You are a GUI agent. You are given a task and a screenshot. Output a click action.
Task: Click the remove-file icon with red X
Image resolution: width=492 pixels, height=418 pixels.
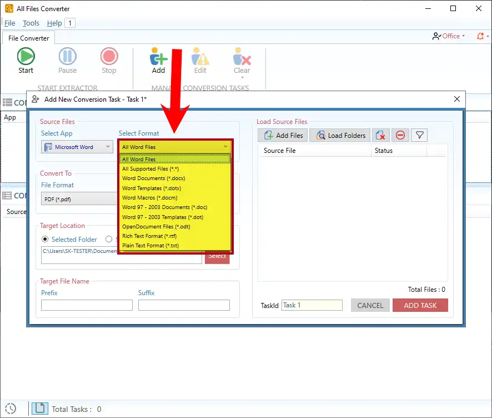(380, 136)
